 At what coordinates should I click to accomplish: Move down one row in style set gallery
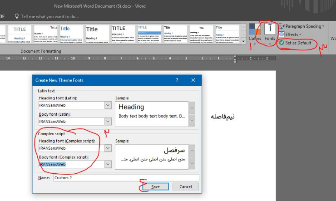(243, 34)
